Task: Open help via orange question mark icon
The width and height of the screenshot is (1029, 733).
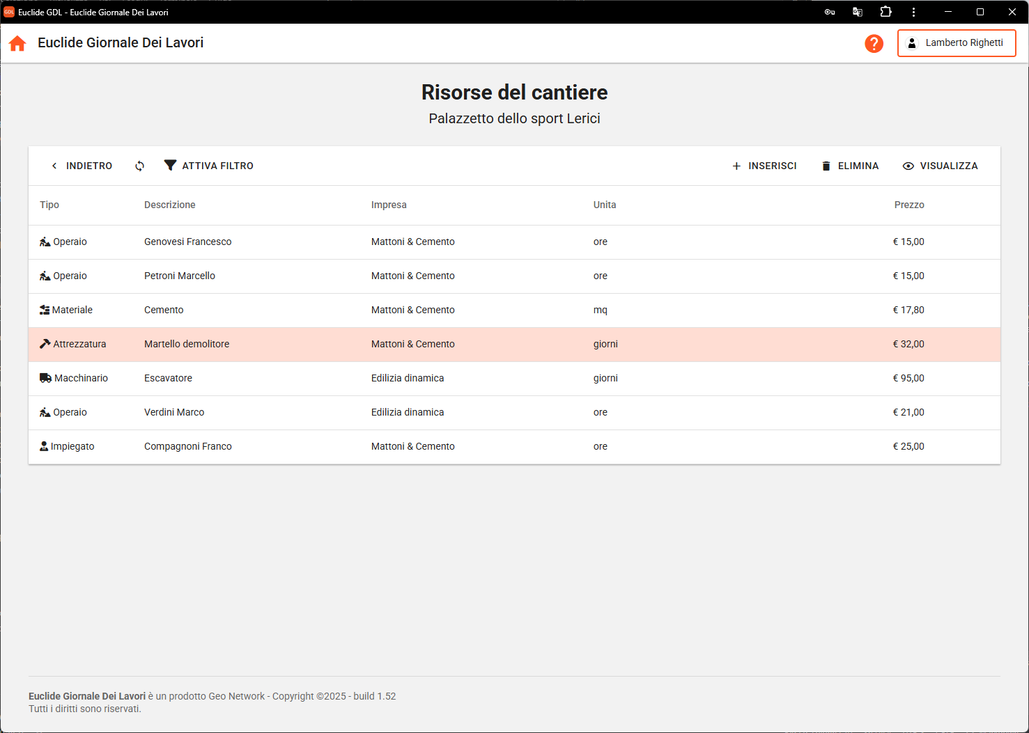Action: 874,43
